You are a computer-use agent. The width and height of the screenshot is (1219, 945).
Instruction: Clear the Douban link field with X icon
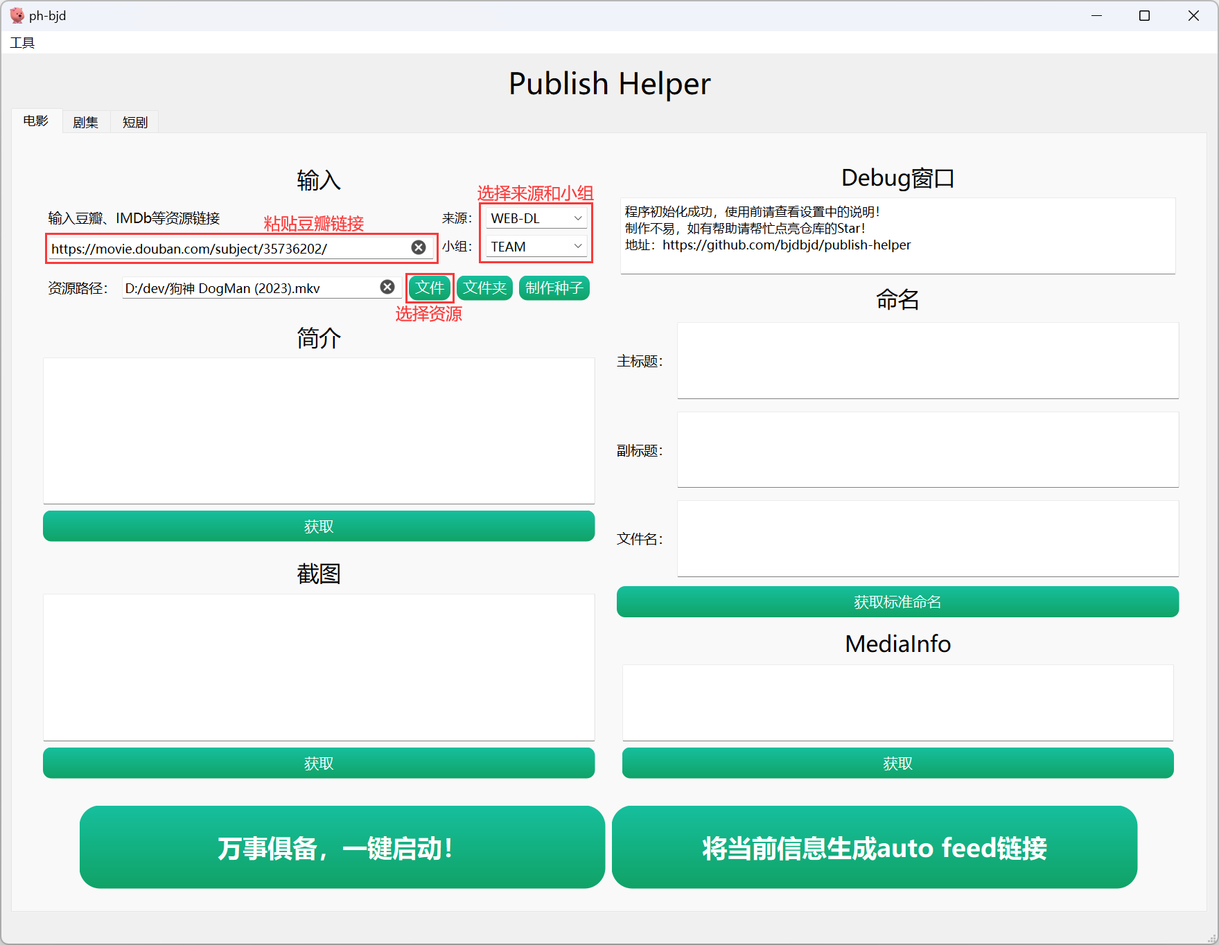(x=419, y=247)
